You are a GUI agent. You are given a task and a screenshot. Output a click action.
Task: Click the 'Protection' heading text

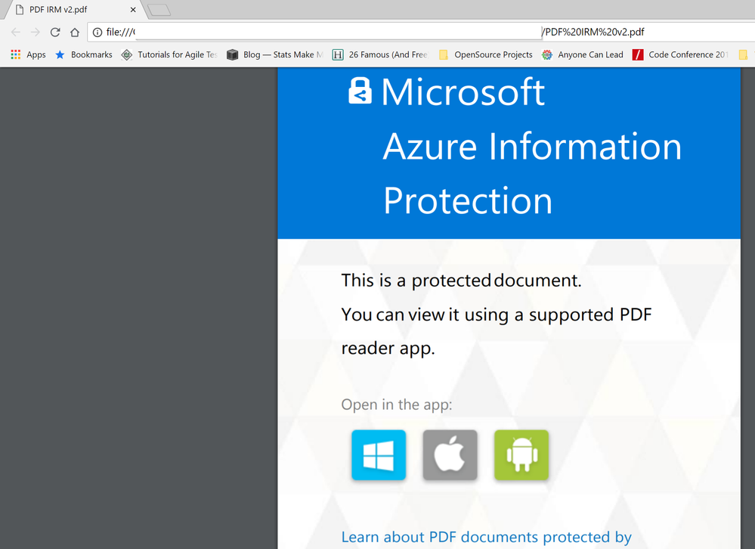pyautogui.click(x=468, y=201)
